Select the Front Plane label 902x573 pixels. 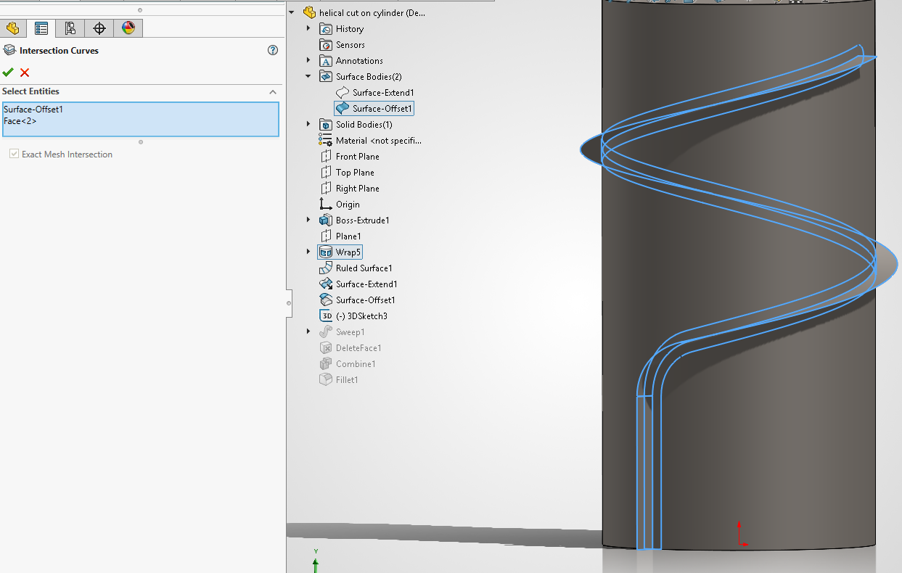point(358,157)
